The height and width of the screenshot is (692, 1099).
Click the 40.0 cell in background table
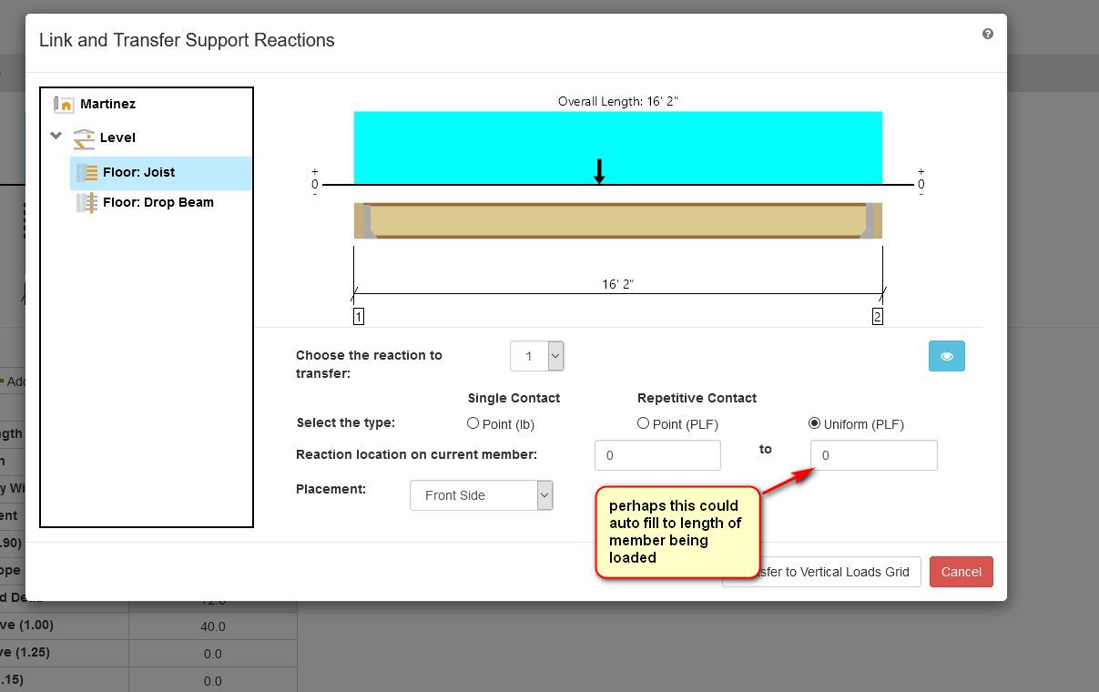click(x=213, y=626)
